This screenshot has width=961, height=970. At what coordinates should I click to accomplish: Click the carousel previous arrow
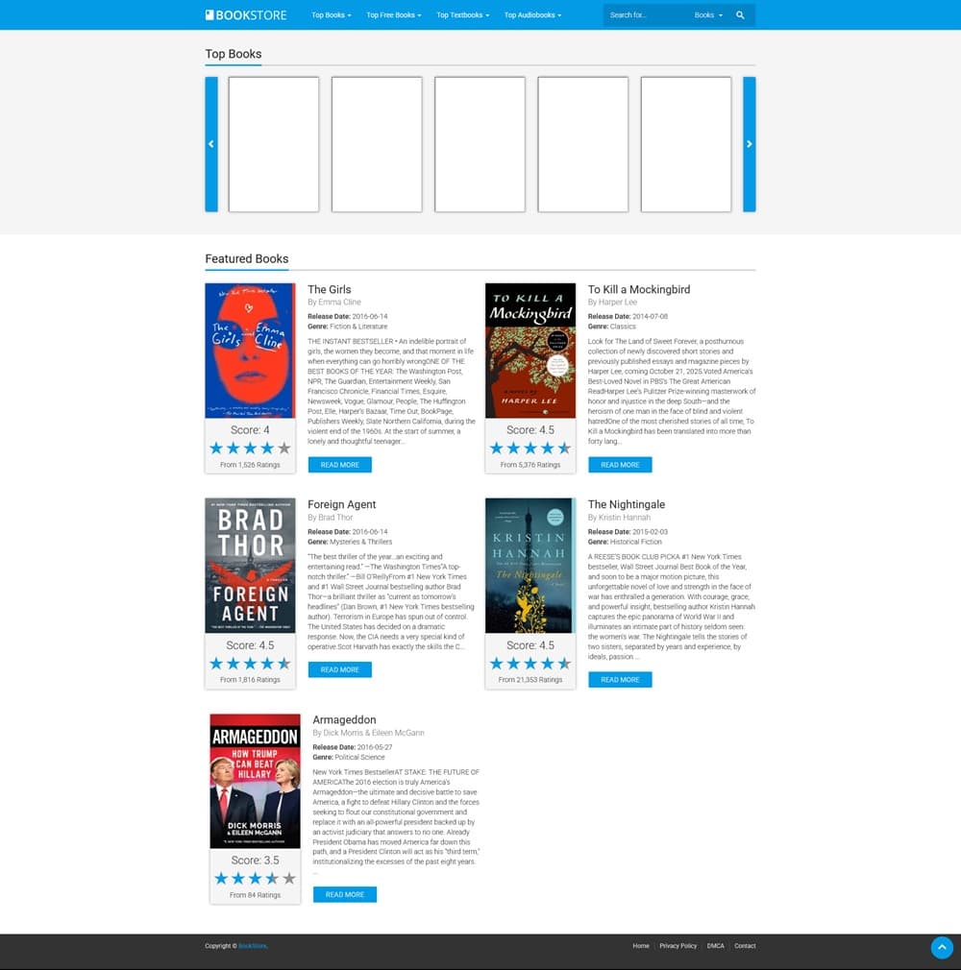coord(211,144)
